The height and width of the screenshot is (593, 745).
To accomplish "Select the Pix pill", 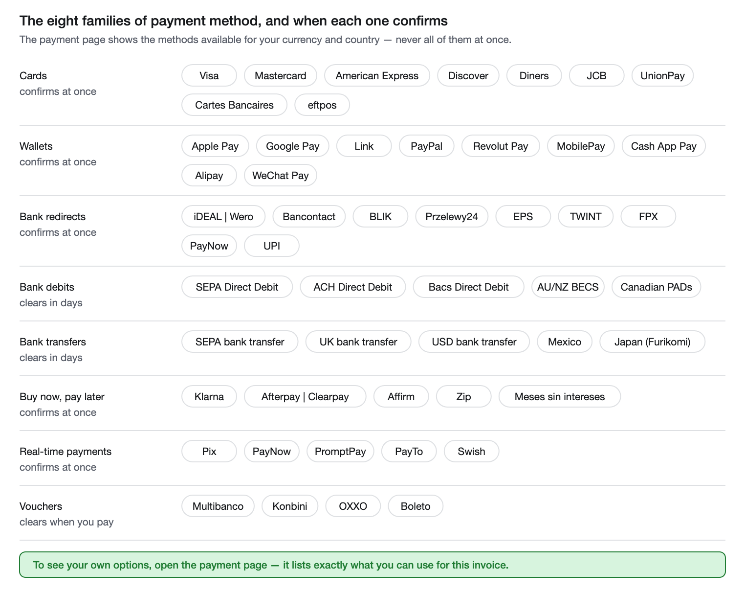I will [x=209, y=451].
